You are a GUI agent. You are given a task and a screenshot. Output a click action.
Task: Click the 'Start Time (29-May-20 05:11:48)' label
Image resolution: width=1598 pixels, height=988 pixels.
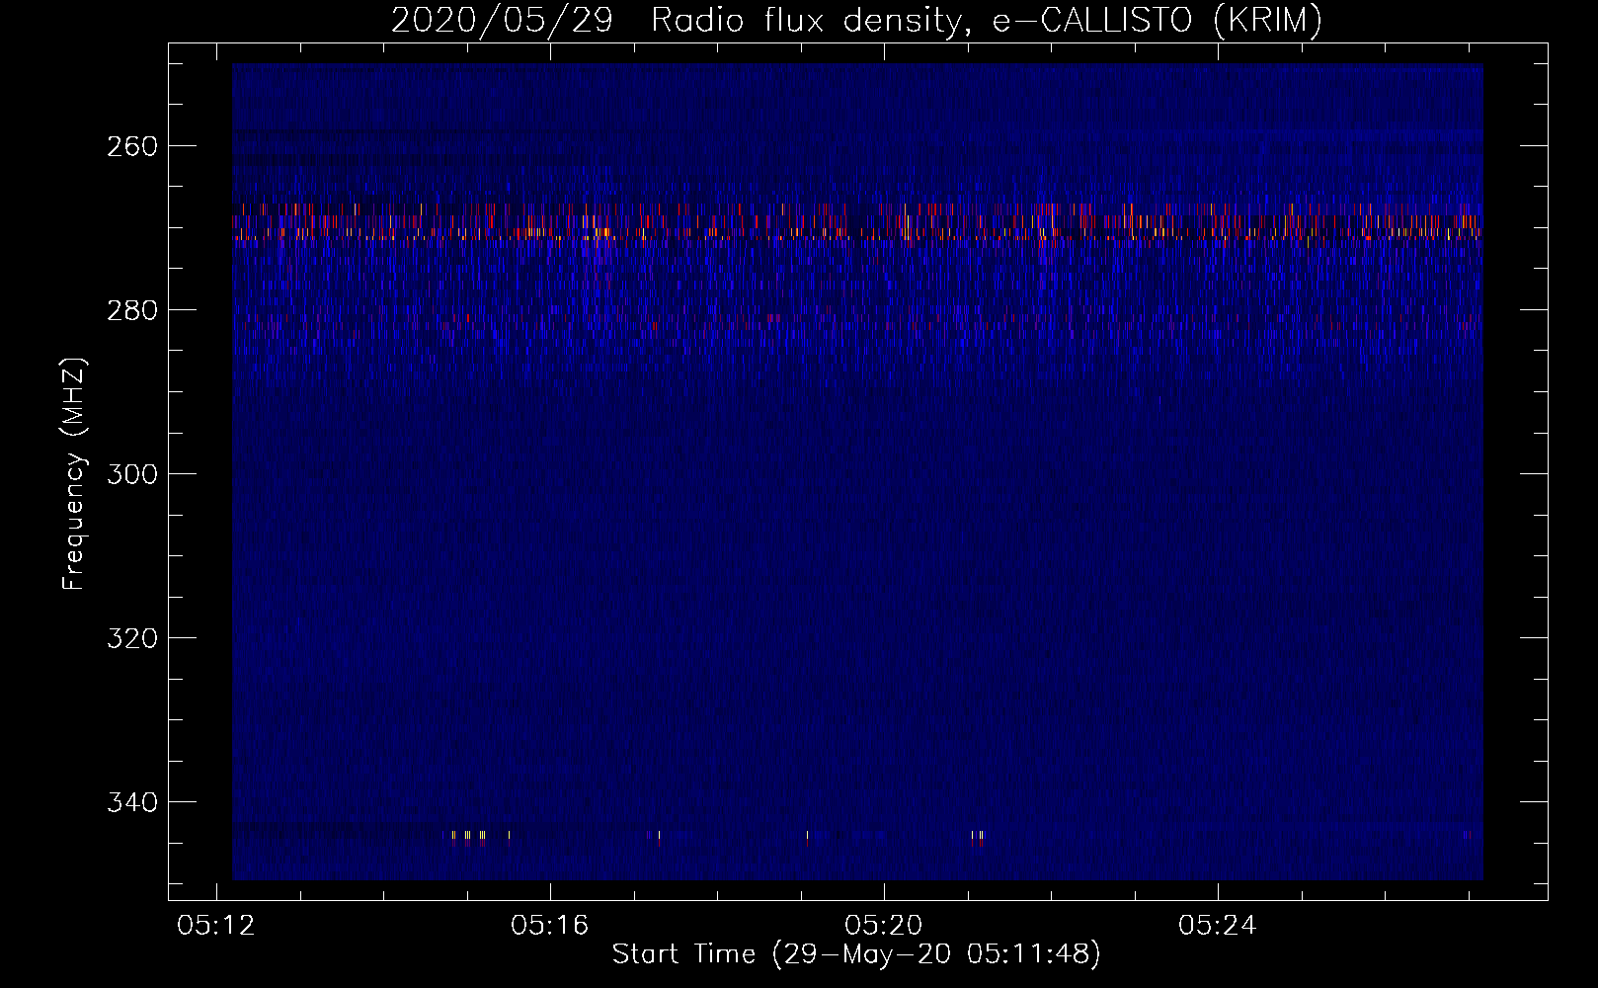(856, 954)
